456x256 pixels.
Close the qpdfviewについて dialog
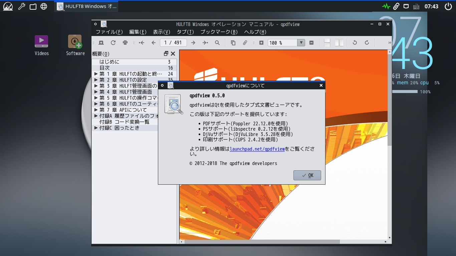click(x=321, y=85)
